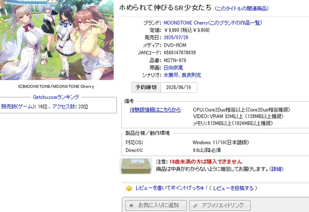The image size is (309, 212).
Task: Open MOONSTONE Cherry brand works list
Action: 213,23
